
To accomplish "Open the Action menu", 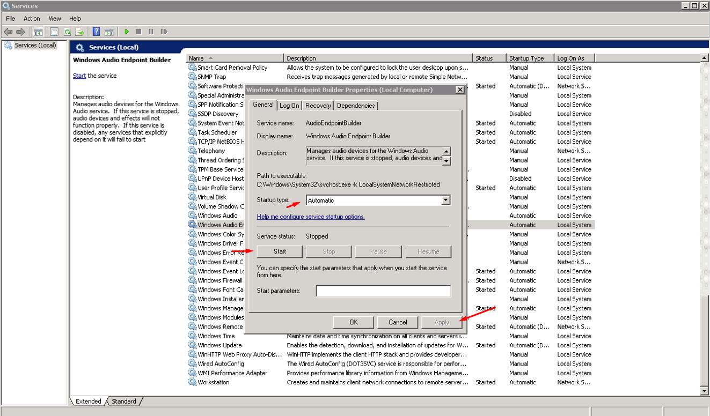I will (x=32, y=18).
